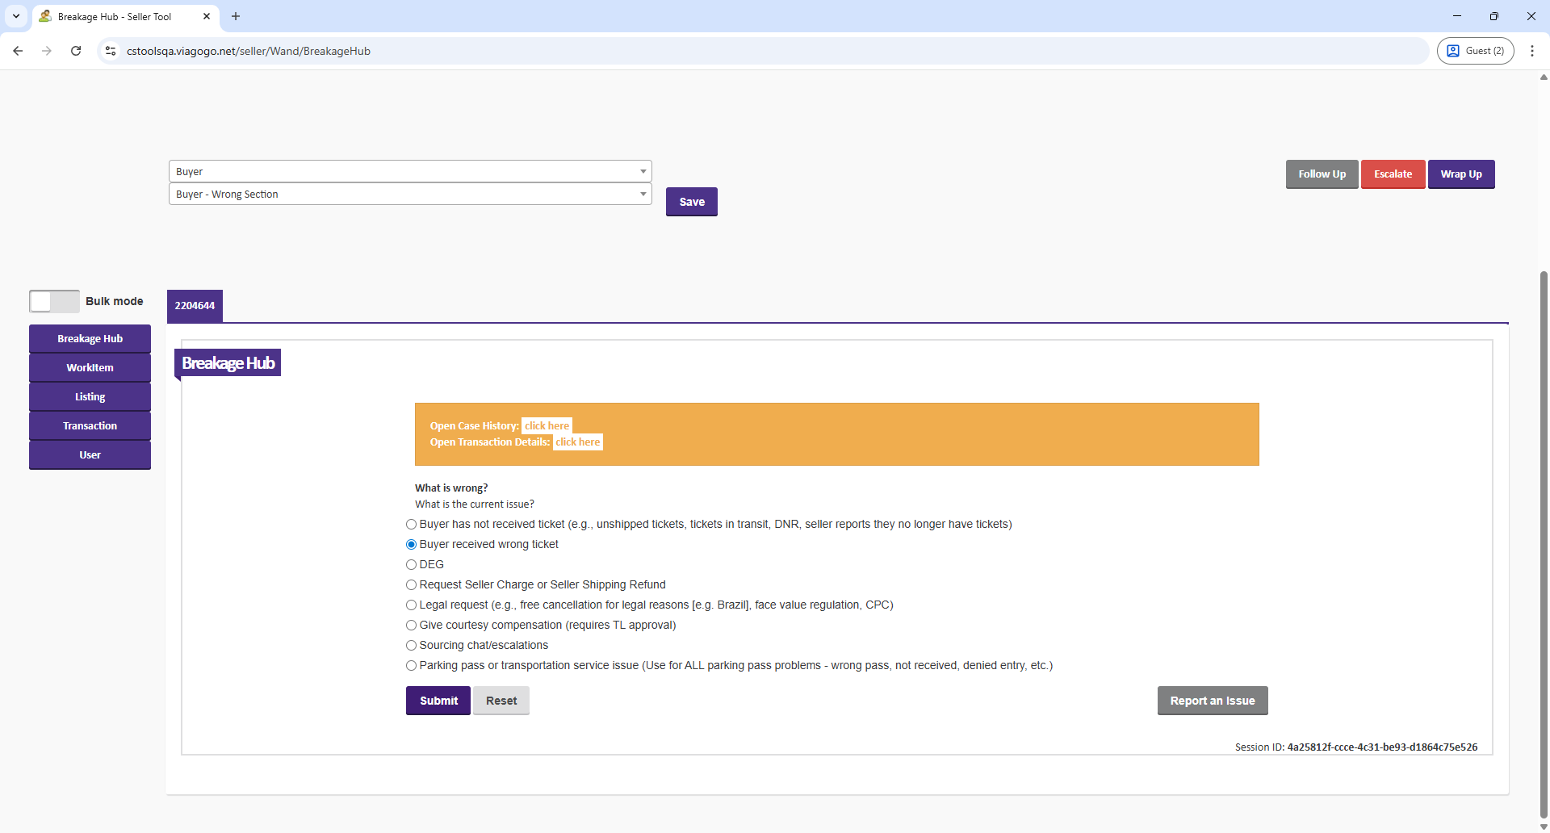Select the DEG radio option
This screenshot has height=833, width=1550.
[x=412, y=565]
